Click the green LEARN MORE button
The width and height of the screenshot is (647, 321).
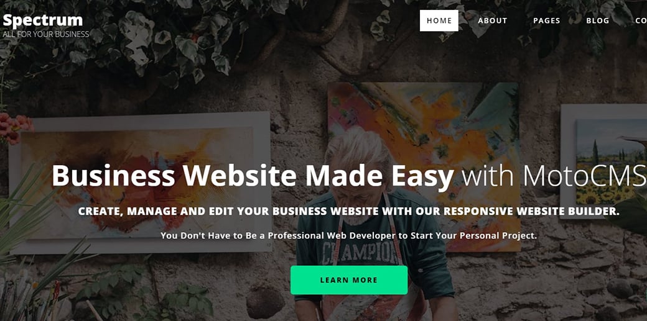[349, 280]
